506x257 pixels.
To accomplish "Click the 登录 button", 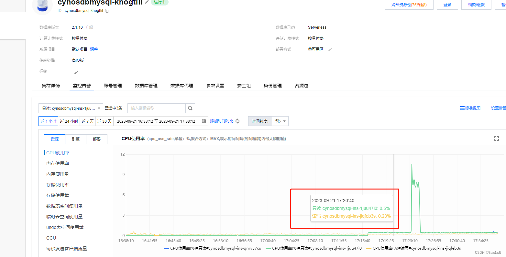I will pos(447,5).
